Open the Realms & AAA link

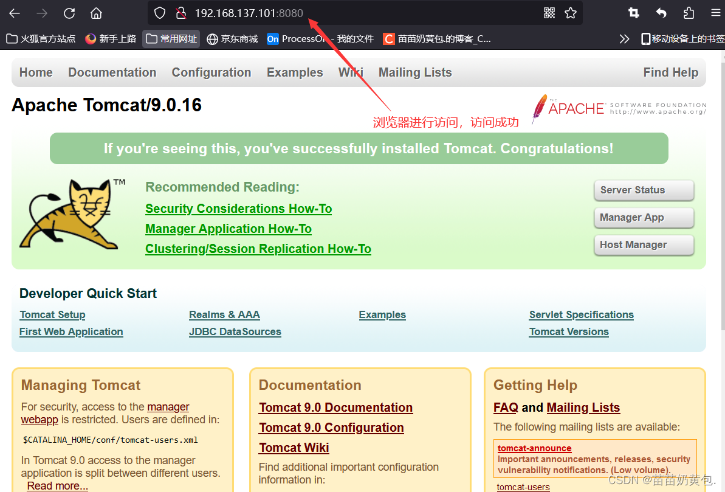pyautogui.click(x=224, y=315)
